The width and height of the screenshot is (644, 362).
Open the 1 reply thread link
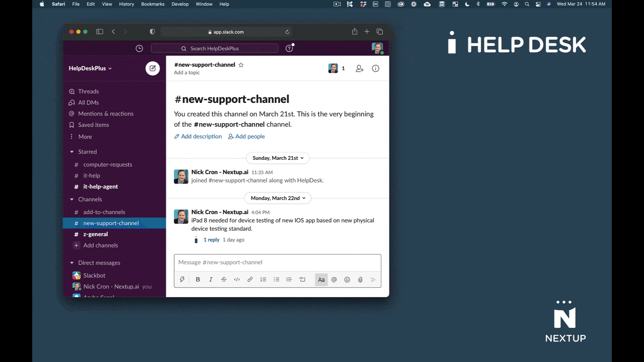click(211, 240)
